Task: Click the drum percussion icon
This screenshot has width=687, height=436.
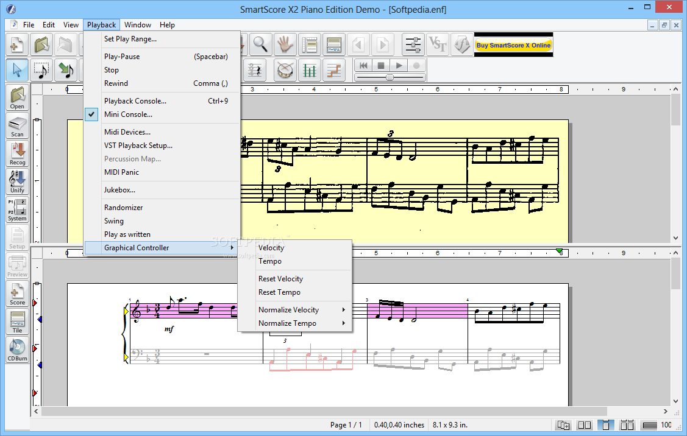Action: coord(285,70)
